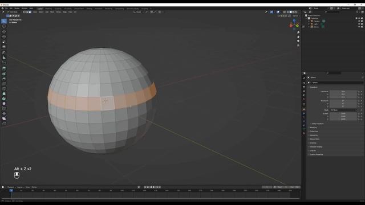This screenshot has height=205, width=365.
Task: Expand the Custom Properties panel
Action: click(317, 154)
